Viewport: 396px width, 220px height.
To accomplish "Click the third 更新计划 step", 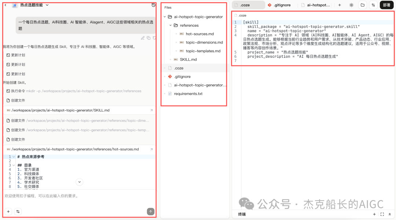I will (x=16, y=74).
